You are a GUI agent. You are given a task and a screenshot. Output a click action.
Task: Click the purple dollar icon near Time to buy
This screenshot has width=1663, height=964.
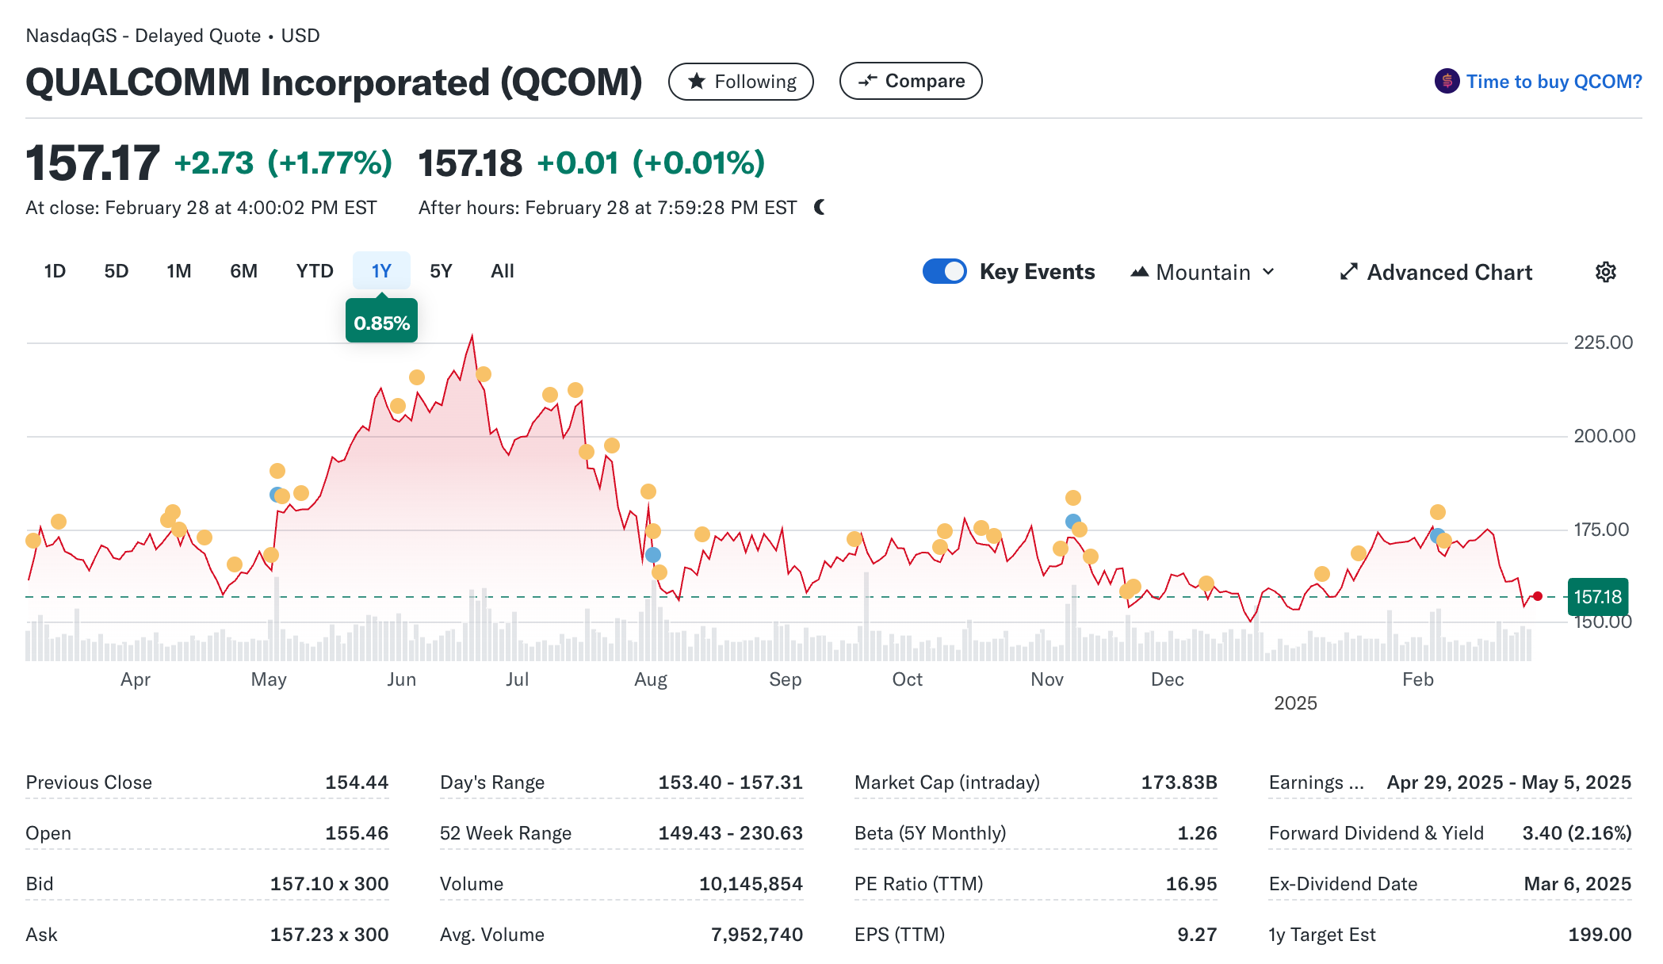1447,81
